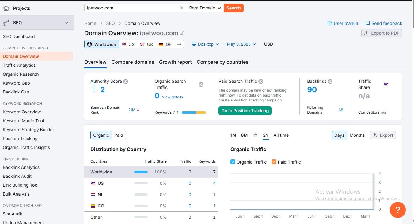Switch database to US
This screenshot has height=224, width=414.
pyautogui.click(x=128, y=44)
